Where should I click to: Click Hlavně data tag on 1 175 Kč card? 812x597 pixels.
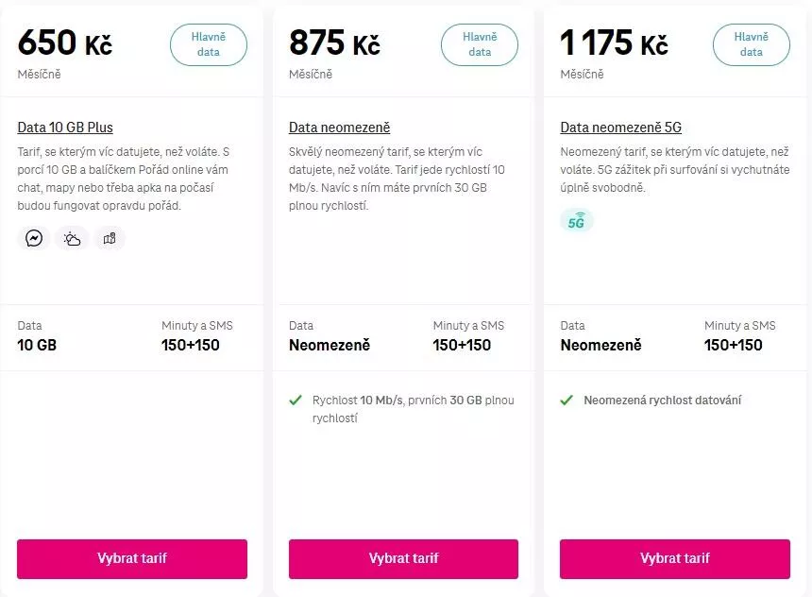pyautogui.click(x=752, y=44)
